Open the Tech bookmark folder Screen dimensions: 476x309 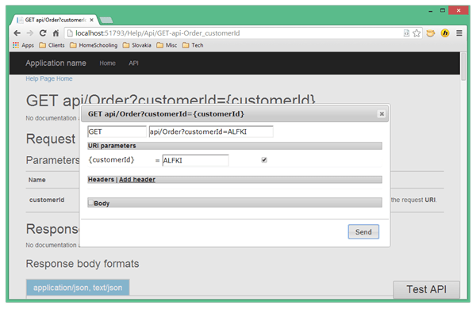193,45
